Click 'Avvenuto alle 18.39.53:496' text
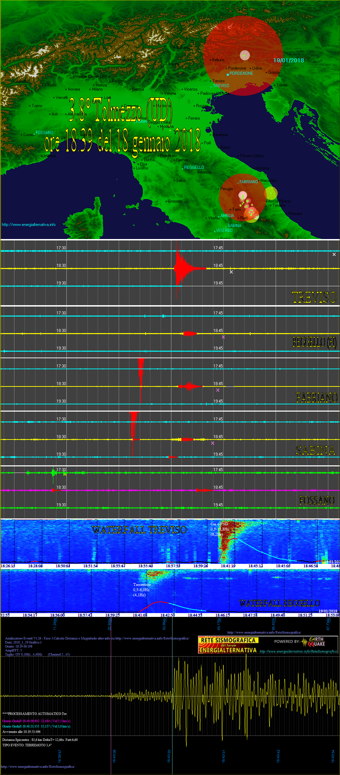The width and height of the screenshot is (340, 775). [x=21, y=732]
